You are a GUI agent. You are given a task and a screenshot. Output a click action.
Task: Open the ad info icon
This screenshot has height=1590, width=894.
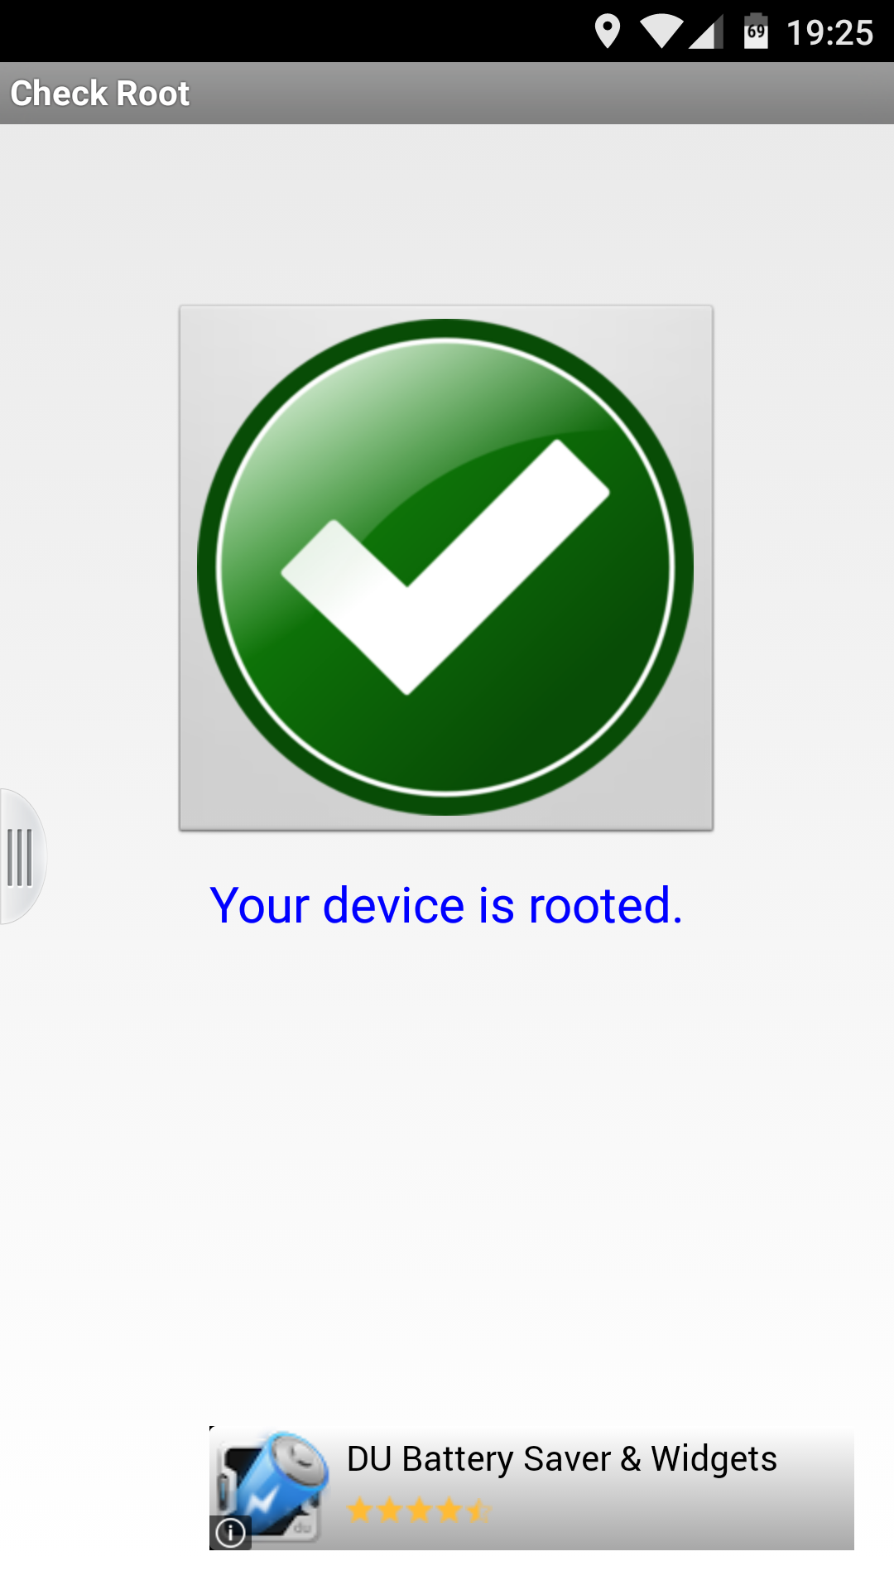[230, 1533]
